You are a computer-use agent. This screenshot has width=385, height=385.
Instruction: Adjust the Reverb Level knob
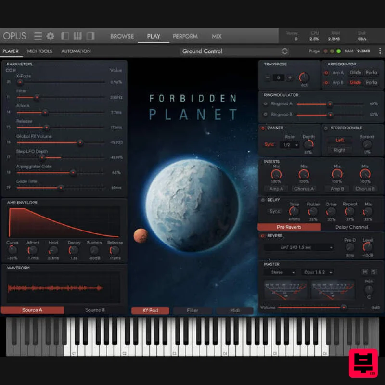tap(368, 247)
